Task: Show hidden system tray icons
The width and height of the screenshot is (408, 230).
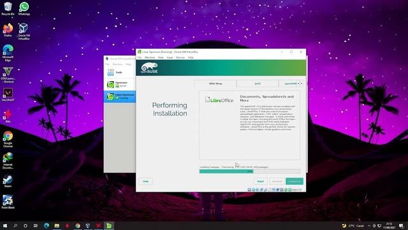Action: 369,226
